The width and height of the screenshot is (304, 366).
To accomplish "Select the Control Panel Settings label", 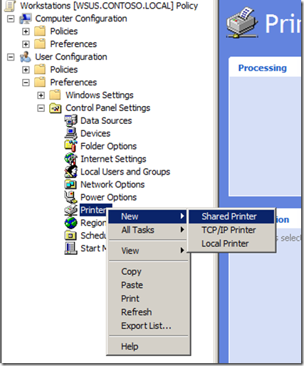I will [x=108, y=108].
